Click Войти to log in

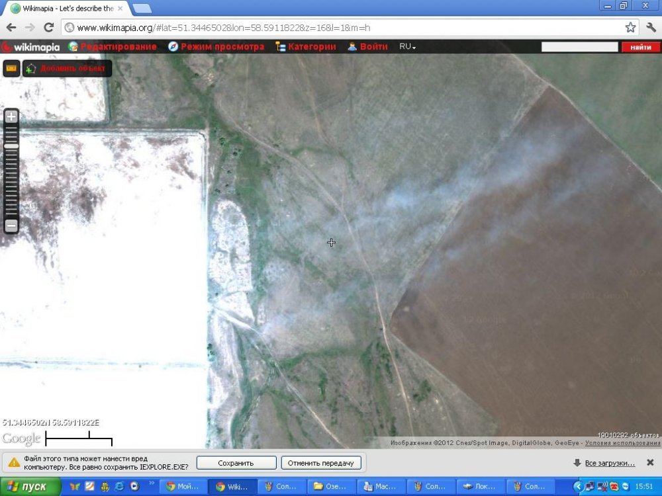pos(367,47)
